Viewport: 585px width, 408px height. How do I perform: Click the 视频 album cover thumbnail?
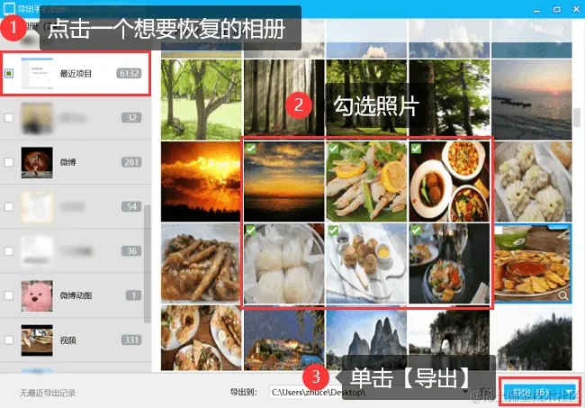coord(37,340)
